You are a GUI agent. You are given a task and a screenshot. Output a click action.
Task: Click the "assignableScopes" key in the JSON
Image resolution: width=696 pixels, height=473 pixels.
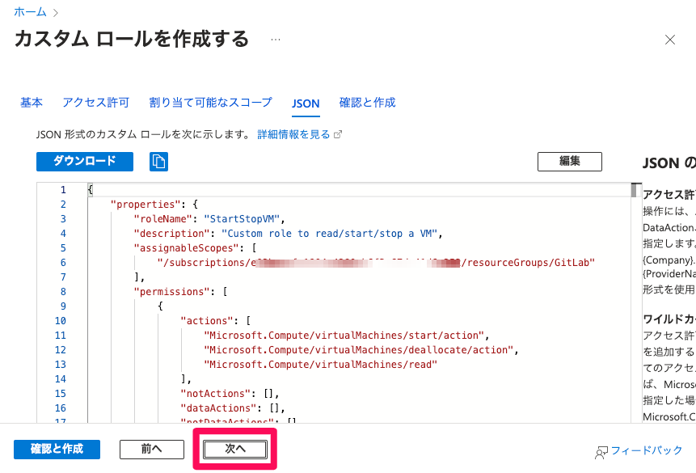(x=187, y=248)
